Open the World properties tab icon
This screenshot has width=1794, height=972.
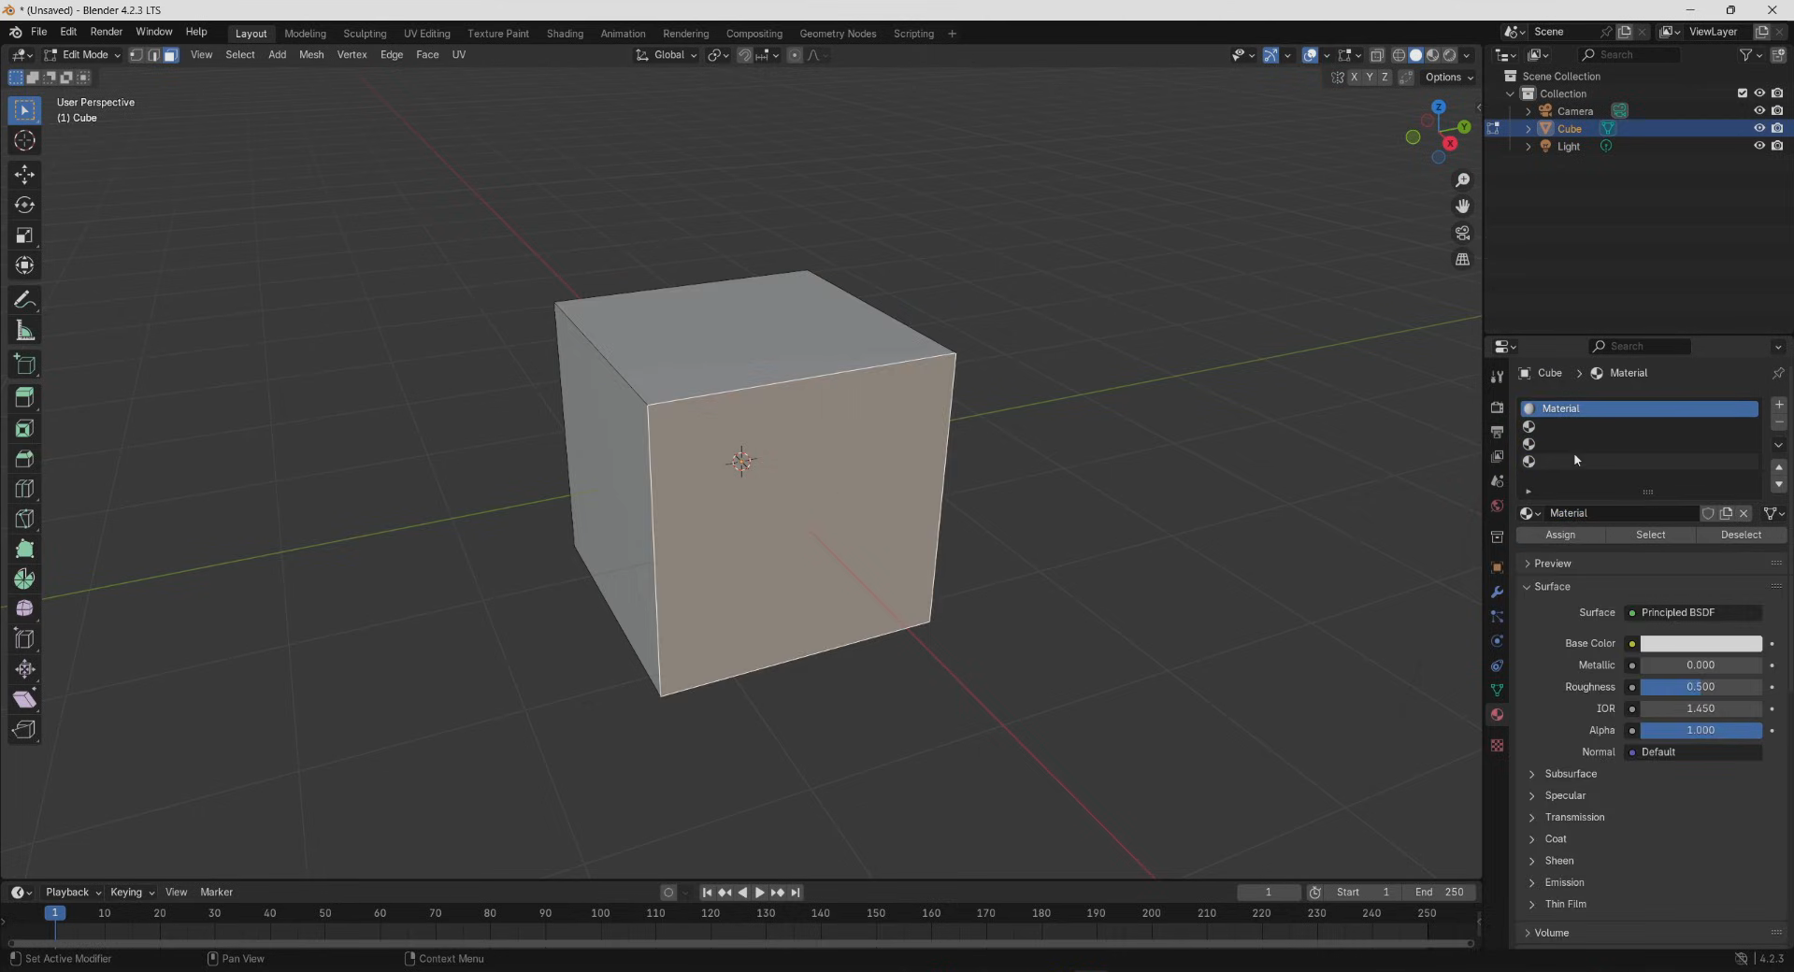coord(1497,506)
